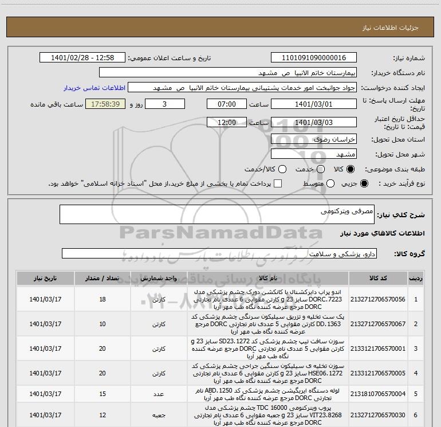Click quantity 18 in row 1
This screenshot has height=427, width=441.
103,299
